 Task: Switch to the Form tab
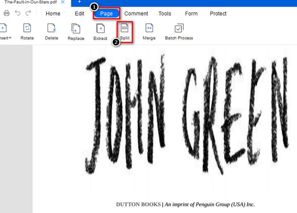tap(191, 14)
